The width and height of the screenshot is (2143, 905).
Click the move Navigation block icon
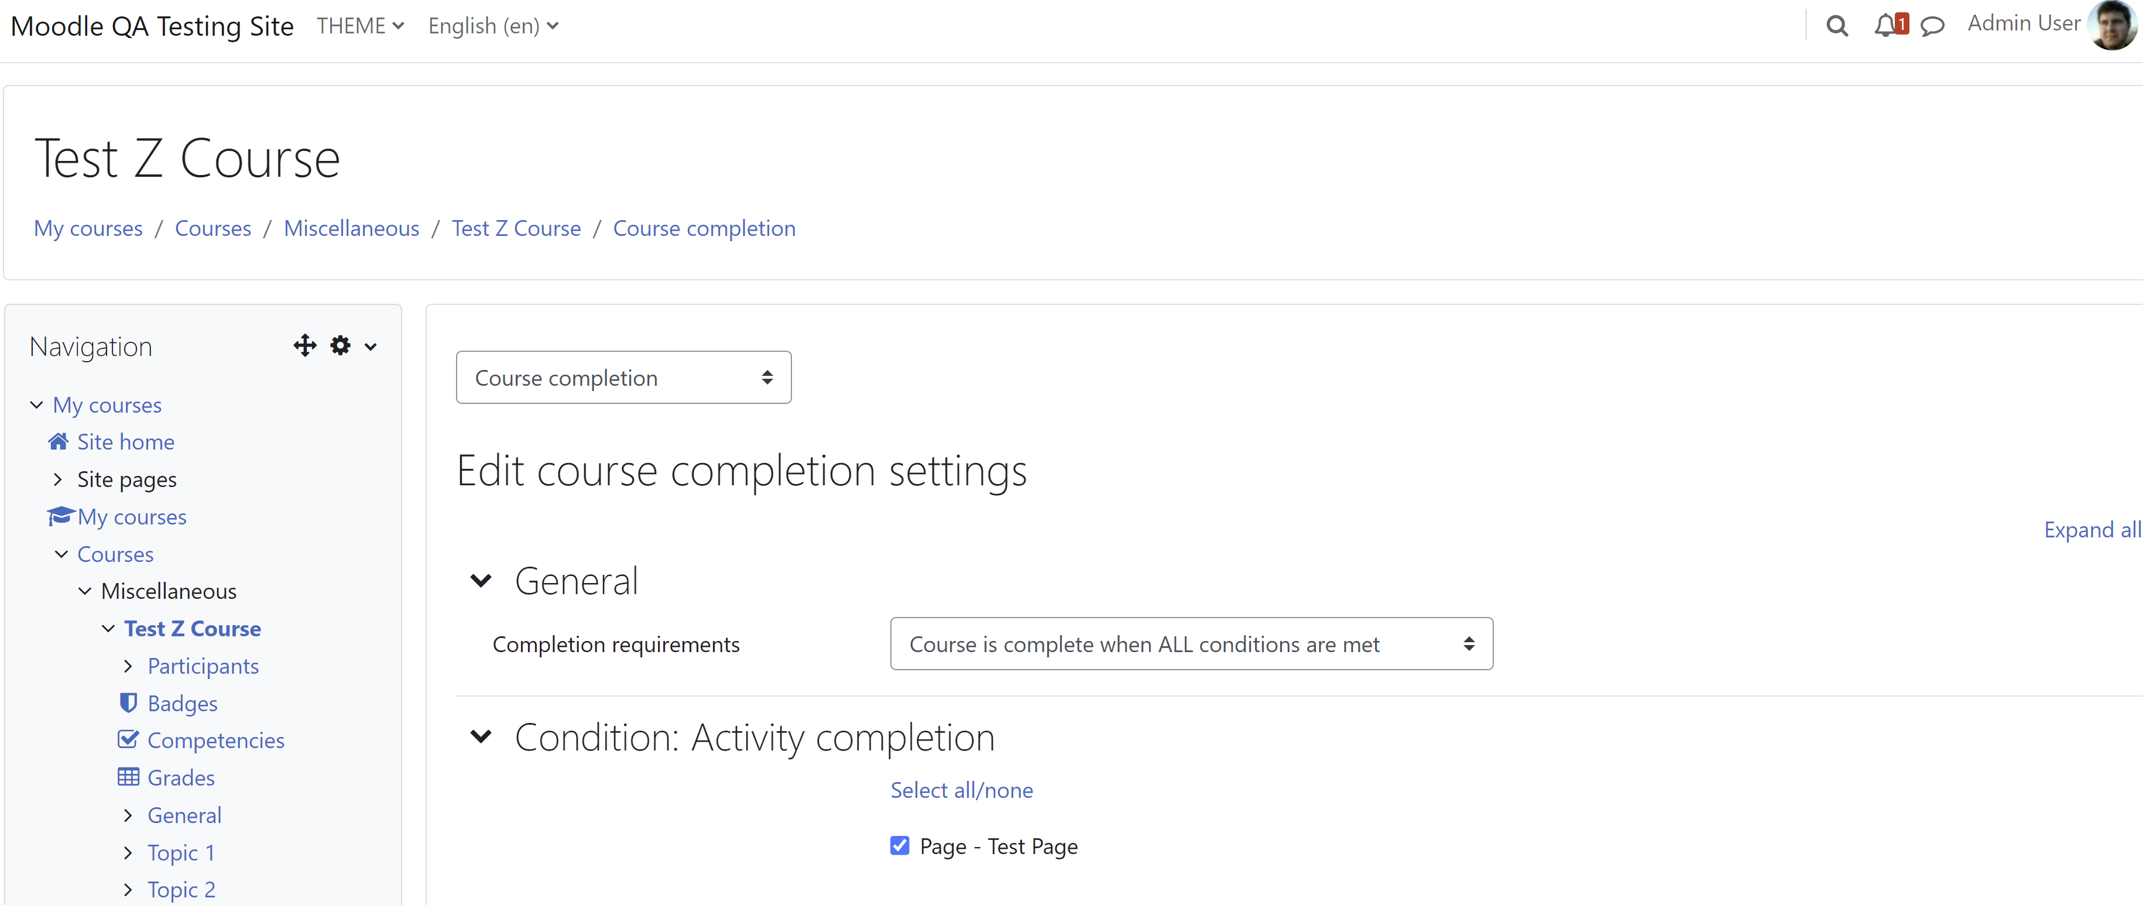[x=306, y=346]
